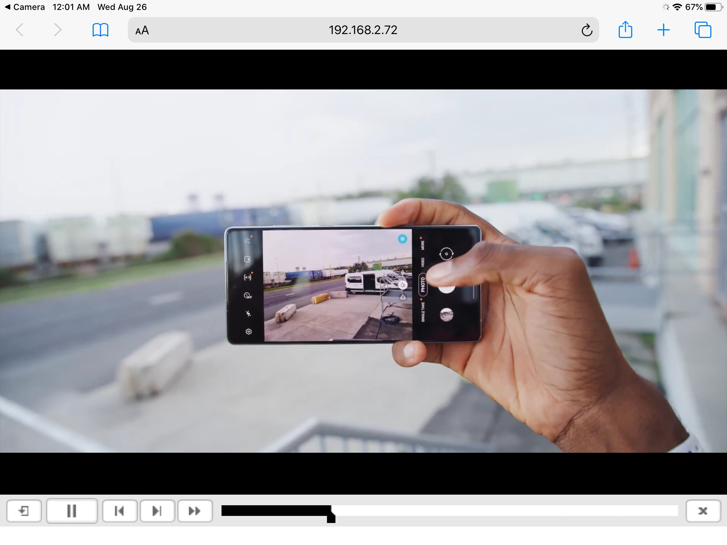
Task: Show all tabs overview icon
Action: pyautogui.click(x=703, y=30)
